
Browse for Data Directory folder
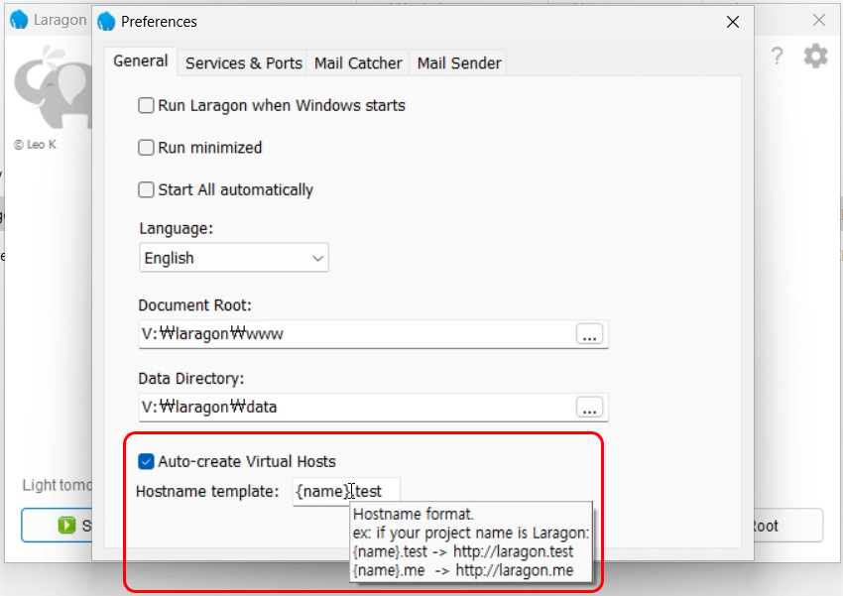pos(589,408)
